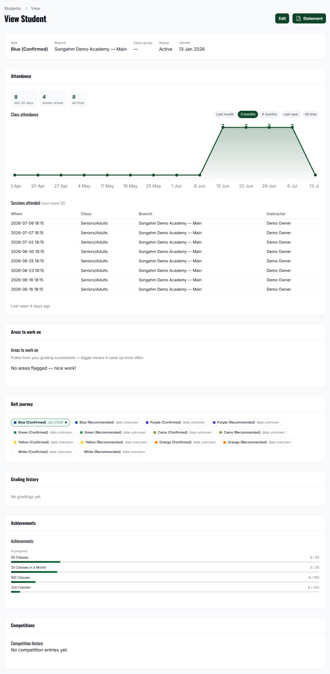Click the White (Recommended) belt badge
This screenshot has width=330, height=674.
[x=112, y=452]
